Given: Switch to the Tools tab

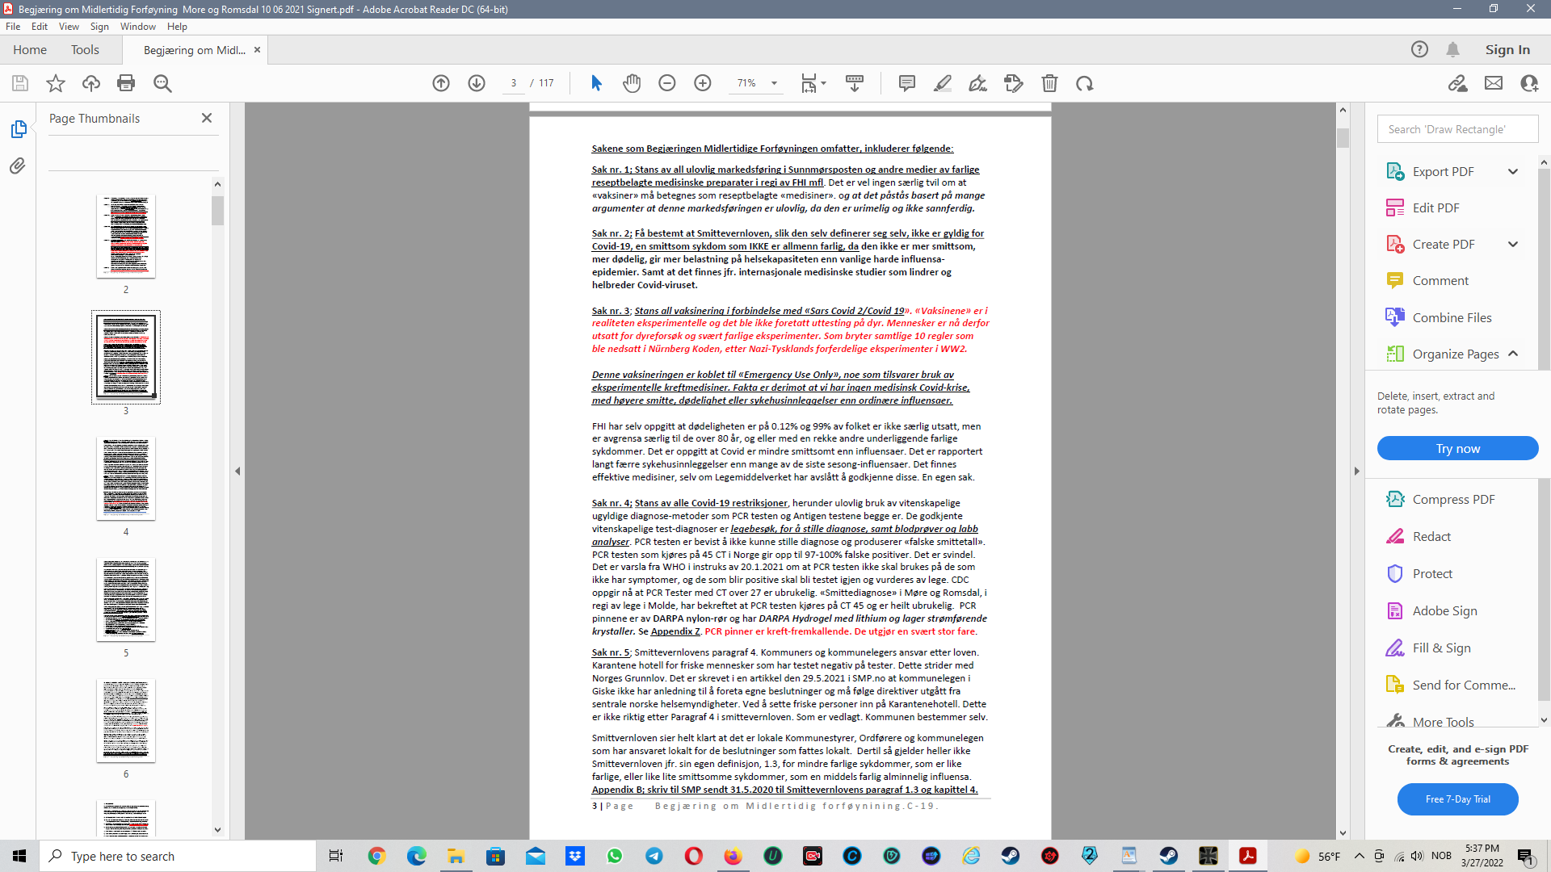Looking at the screenshot, I should coord(85,50).
